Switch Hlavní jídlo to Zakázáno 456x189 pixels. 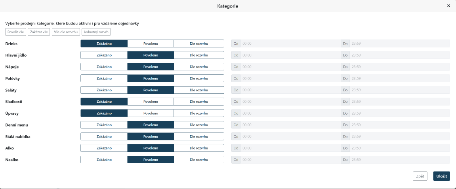(104, 55)
